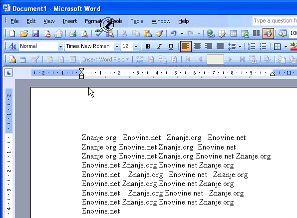Cut selection with scissors icon
The height and width of the screenshot is (218, 297).
(x=124, y=34)
